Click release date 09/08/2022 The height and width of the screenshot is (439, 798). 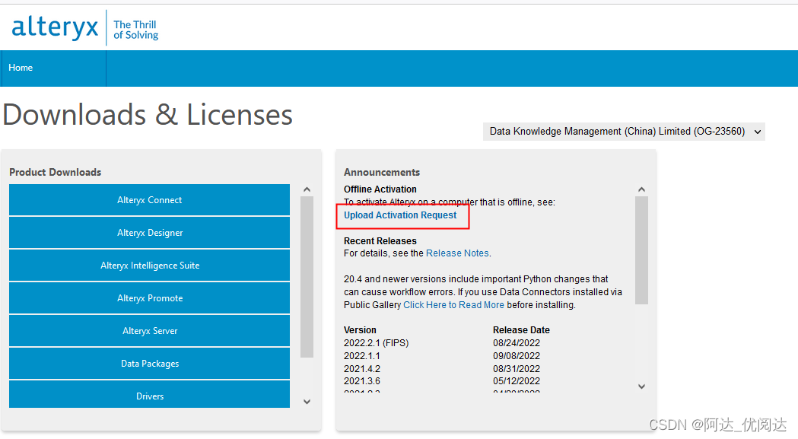pos(517,356)
